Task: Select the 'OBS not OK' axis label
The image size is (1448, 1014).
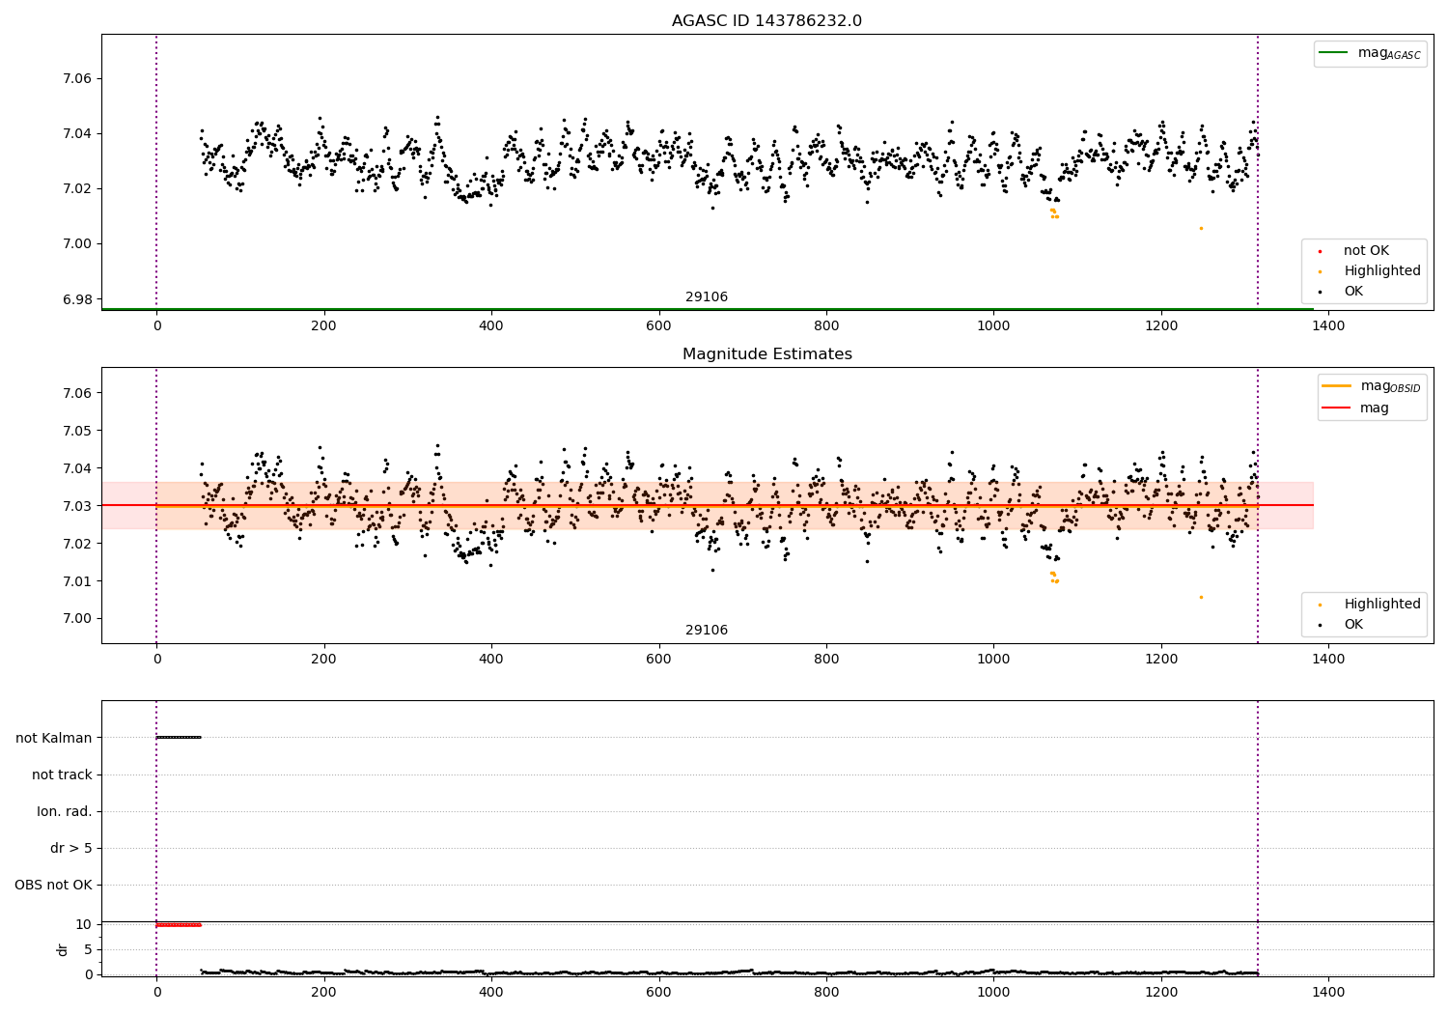Action: tap(53, 885)
